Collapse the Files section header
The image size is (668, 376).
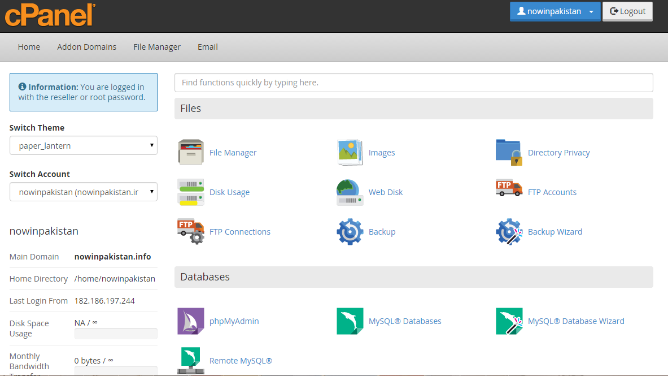point(414,109)
